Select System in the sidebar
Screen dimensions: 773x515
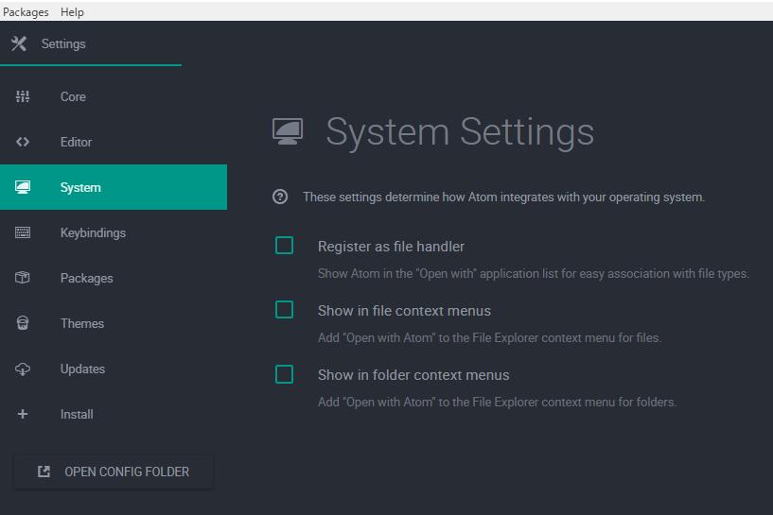[x=114, y=187]
